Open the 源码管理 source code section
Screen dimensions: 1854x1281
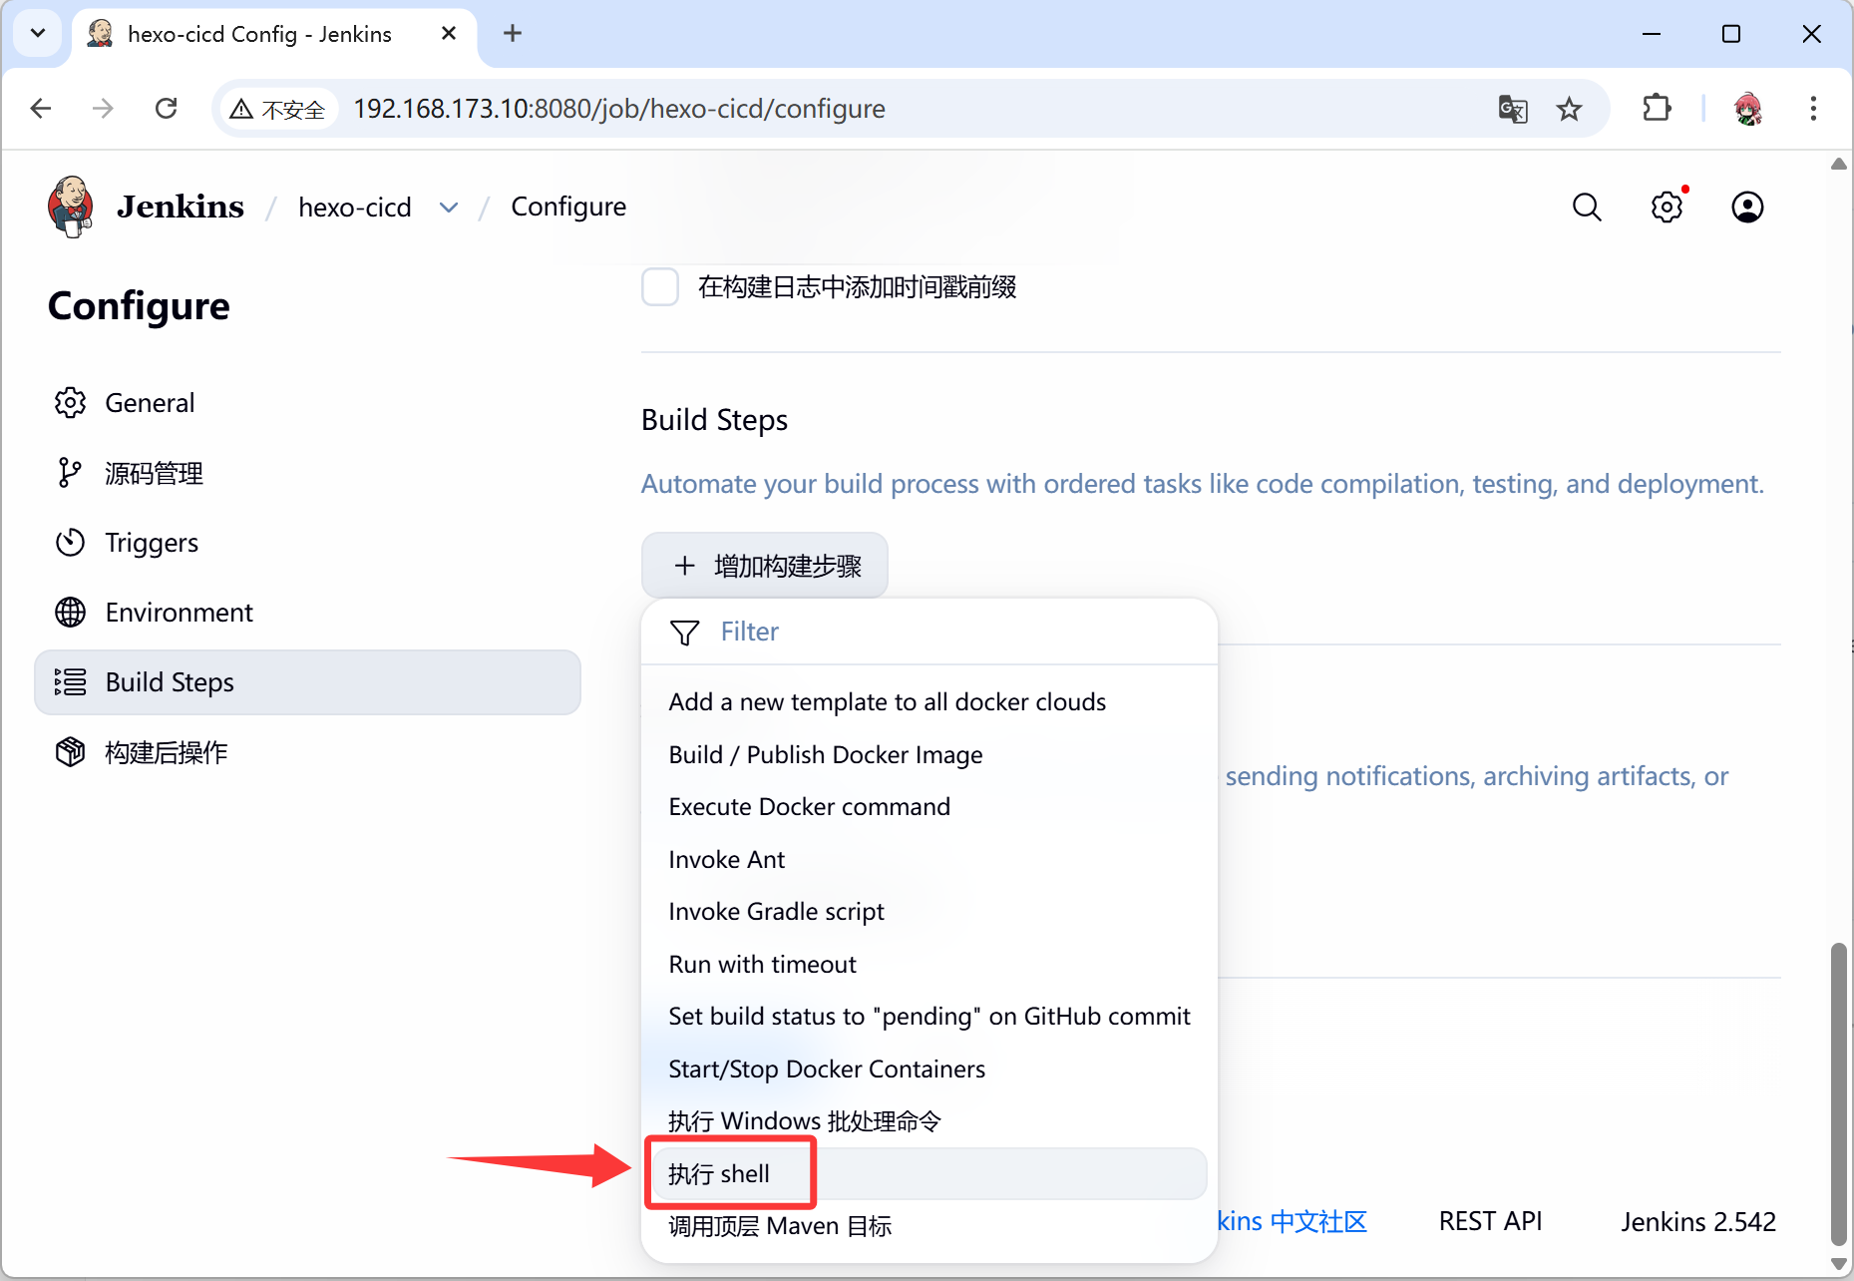[x=154, y=473]
